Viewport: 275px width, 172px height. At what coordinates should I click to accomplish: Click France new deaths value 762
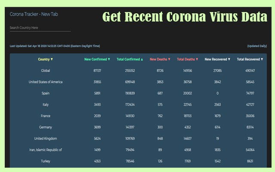(x=160, y=116)
